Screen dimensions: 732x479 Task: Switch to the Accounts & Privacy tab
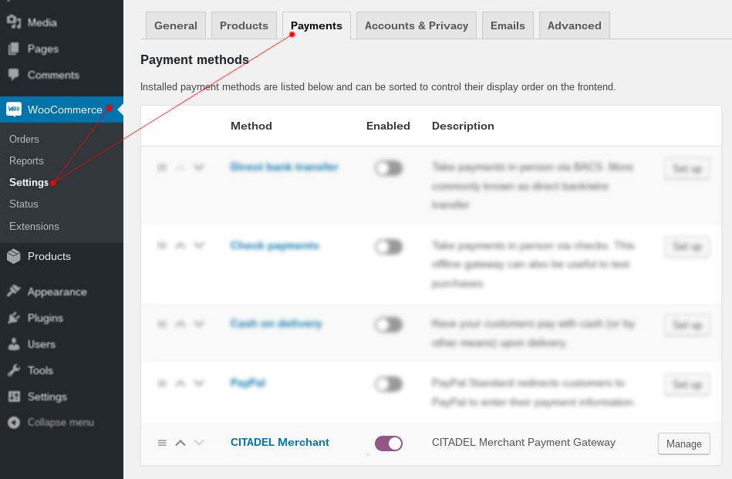point(417,25)
